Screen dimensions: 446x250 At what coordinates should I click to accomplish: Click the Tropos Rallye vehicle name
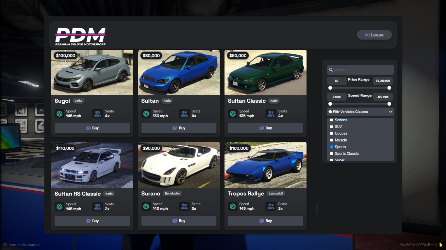(x=246, y=194)
